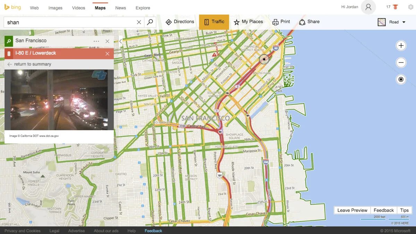
Task: Open About our ads link
Action: coord(106,231)
